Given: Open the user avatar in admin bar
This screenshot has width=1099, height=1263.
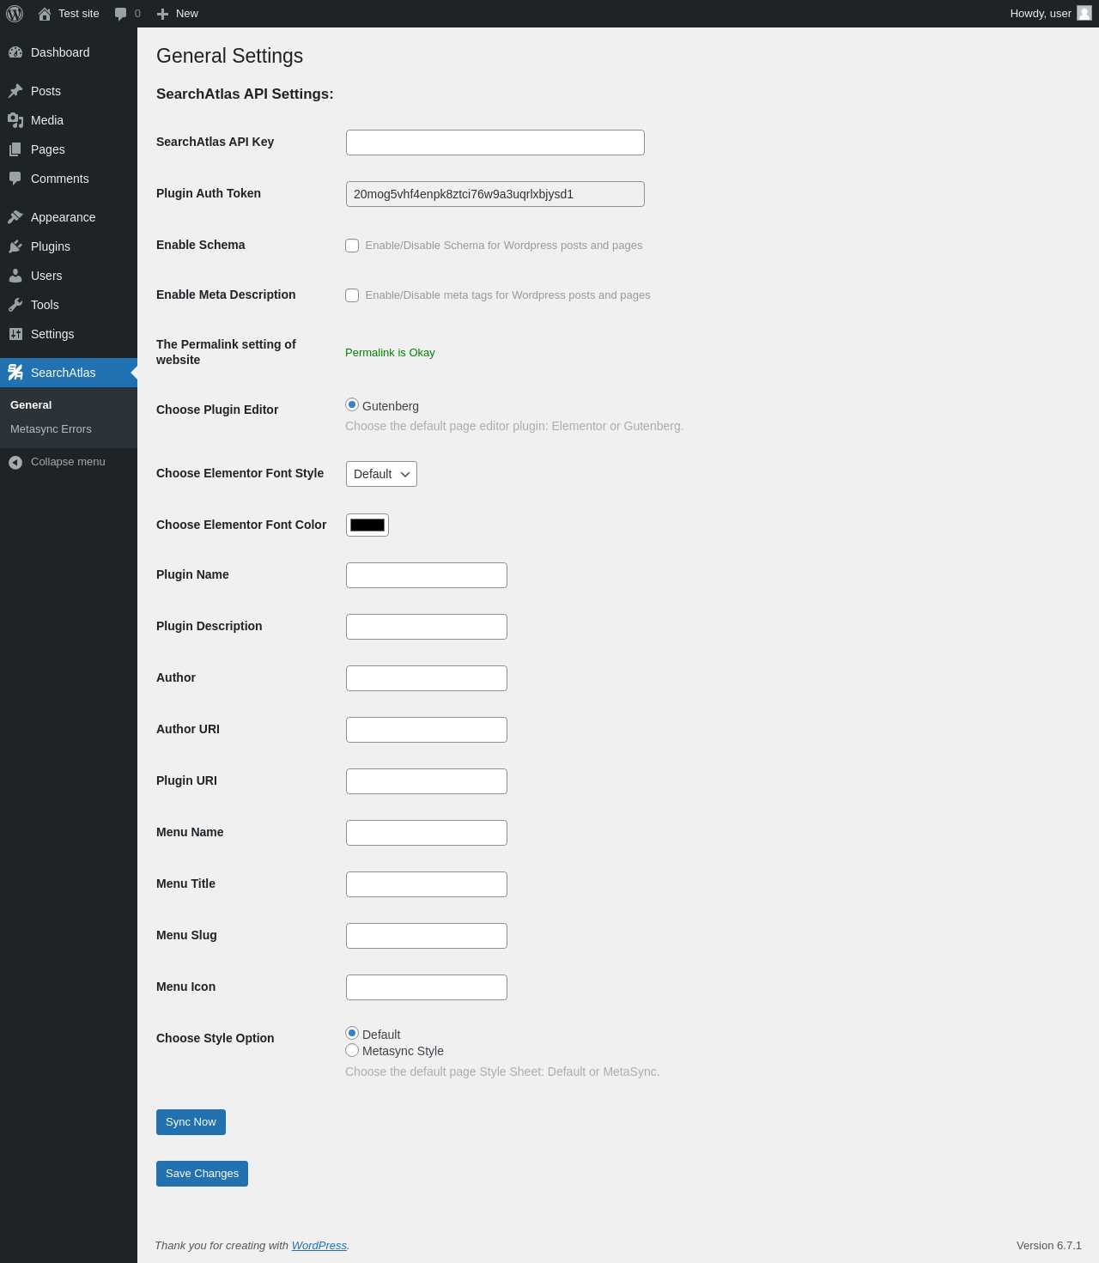Looking at the screenshot, I should pyautogui.click(x=1084, y=13).
